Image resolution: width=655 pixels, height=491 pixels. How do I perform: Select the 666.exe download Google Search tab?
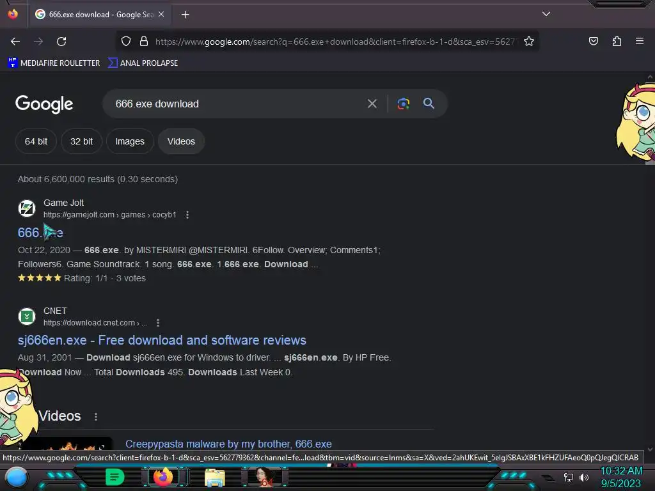coord(100,15)
